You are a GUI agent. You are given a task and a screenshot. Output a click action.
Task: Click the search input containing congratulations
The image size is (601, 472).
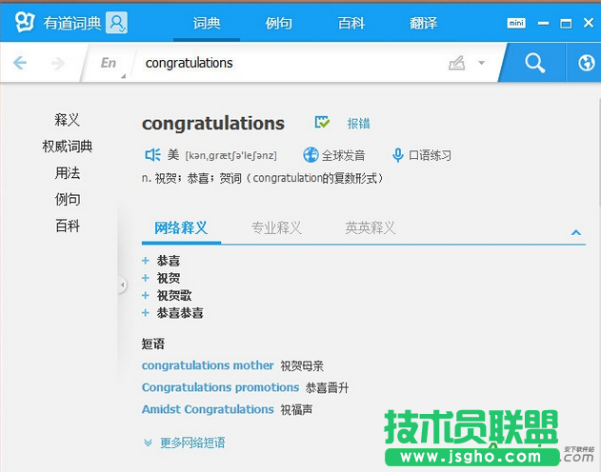tap(291, 63)
